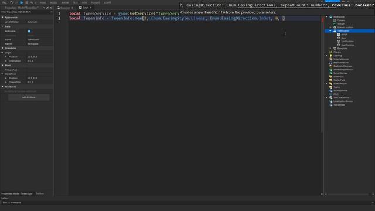This screenshot has width=375, height=211.
Task: Click the SpawnLocation icon in Explorer
Action: pyautogui.click(x=335, y=28)
